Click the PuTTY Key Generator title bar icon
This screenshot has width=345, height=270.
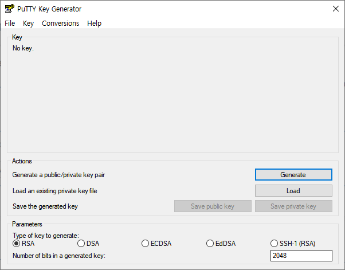[x=10, y=9]
